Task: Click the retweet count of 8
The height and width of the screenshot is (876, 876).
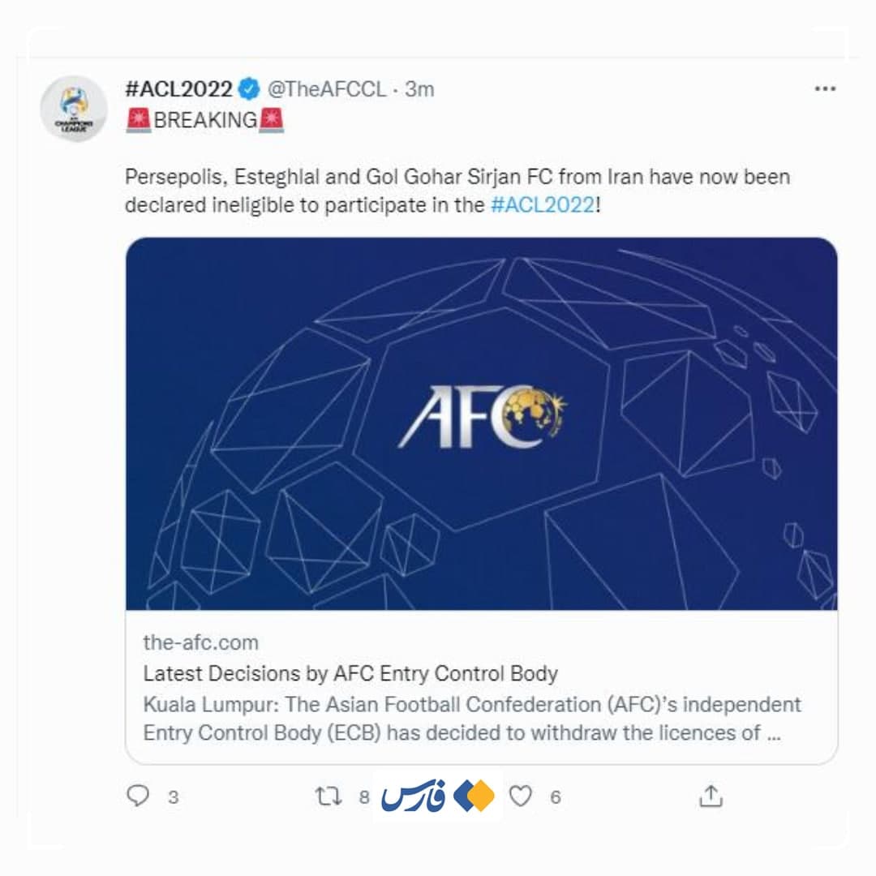Action: pos(364,797)
